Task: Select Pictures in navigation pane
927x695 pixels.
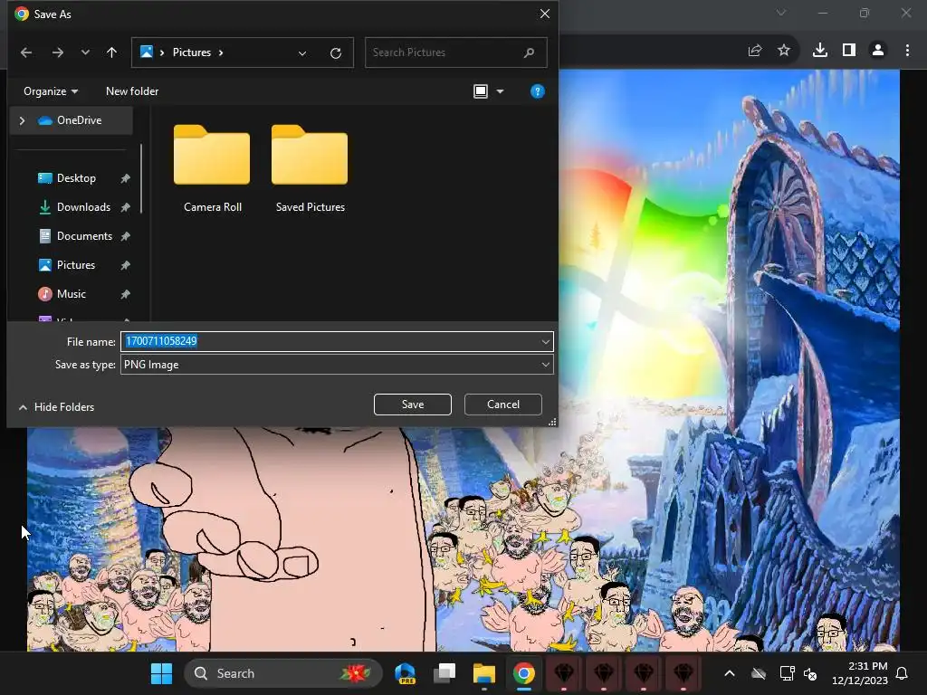Action: coord(75,265)
